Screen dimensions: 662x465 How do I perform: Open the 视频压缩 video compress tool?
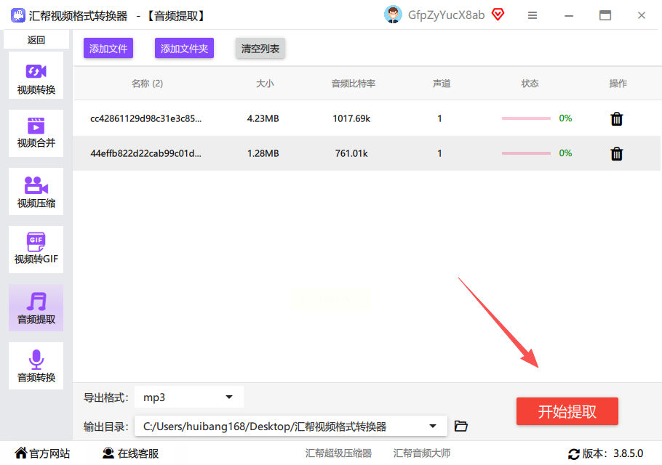pyautogui.click(x=36, y=191)
